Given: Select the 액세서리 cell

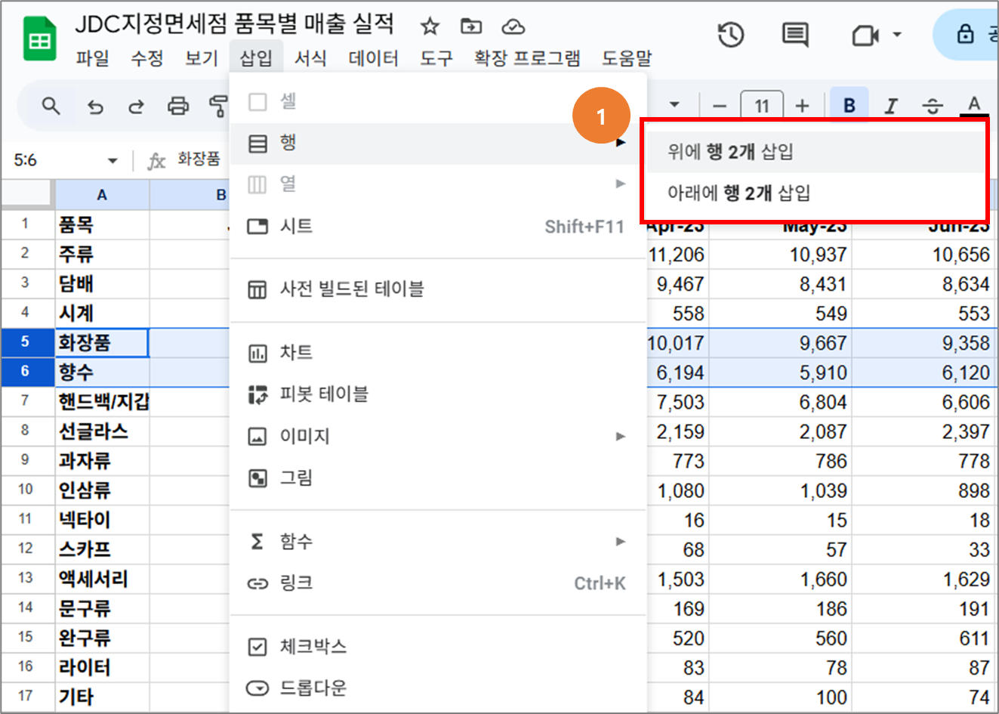Looking at the screenshot, I should [x=102, y=579].
